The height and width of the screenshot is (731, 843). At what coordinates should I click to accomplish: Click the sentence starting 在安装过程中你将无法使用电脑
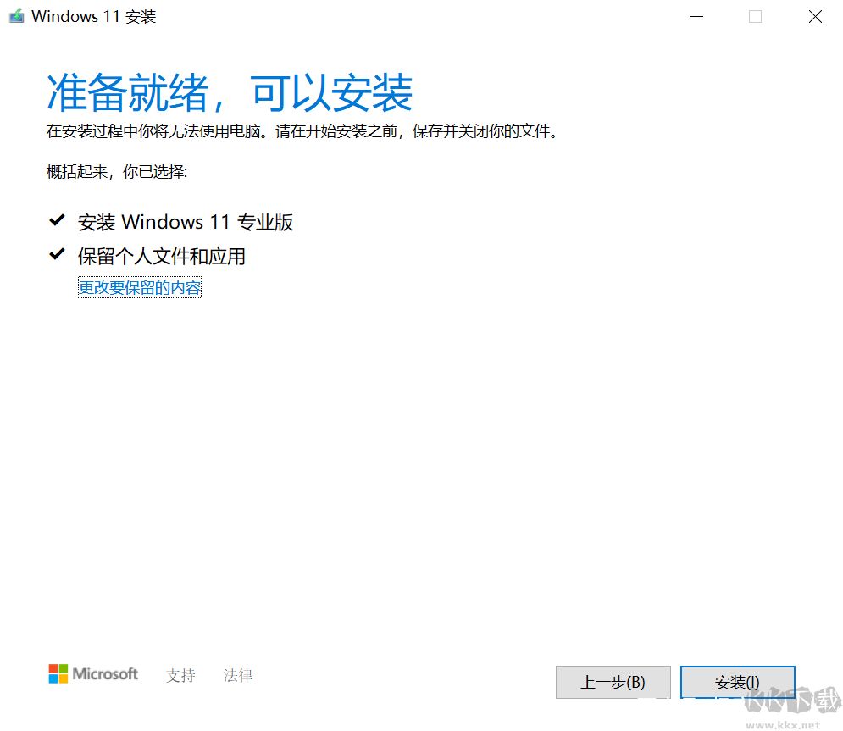point(302,131)
